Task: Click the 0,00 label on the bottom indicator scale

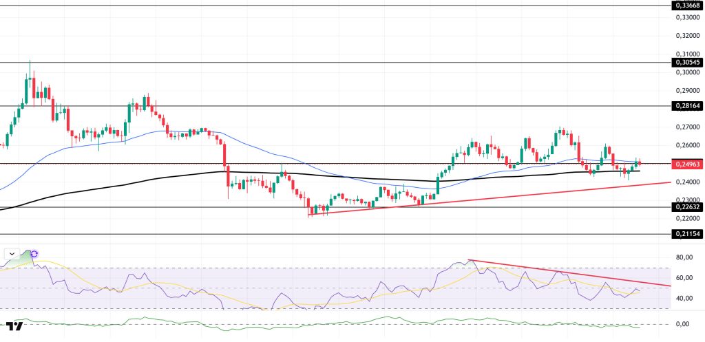Action: point(683,323)
